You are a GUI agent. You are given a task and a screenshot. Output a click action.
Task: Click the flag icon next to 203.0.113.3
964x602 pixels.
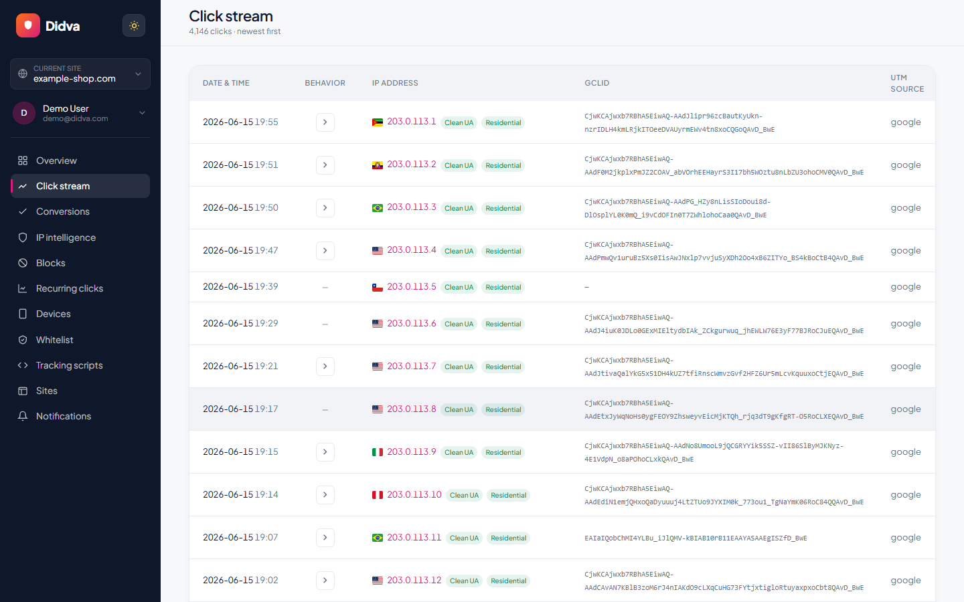(378, 208)
